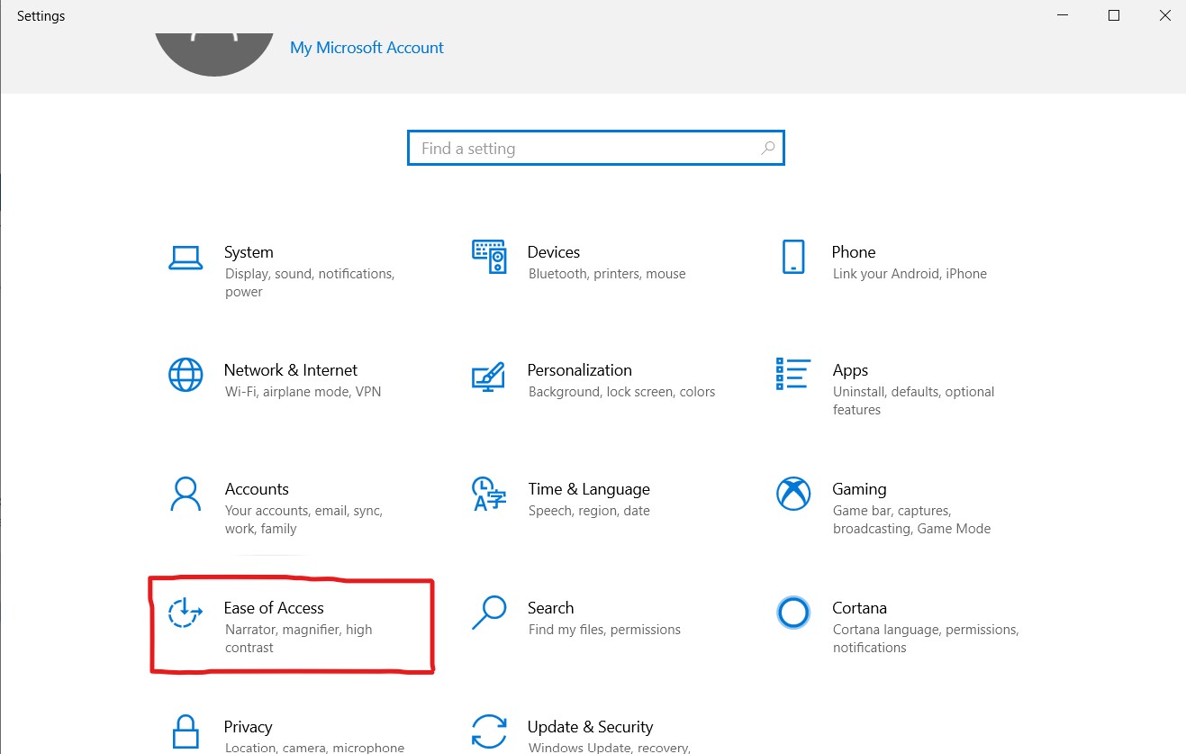Open Personalization paintbrush icon
Viewport: 1186px width, 754px height.
489,376
